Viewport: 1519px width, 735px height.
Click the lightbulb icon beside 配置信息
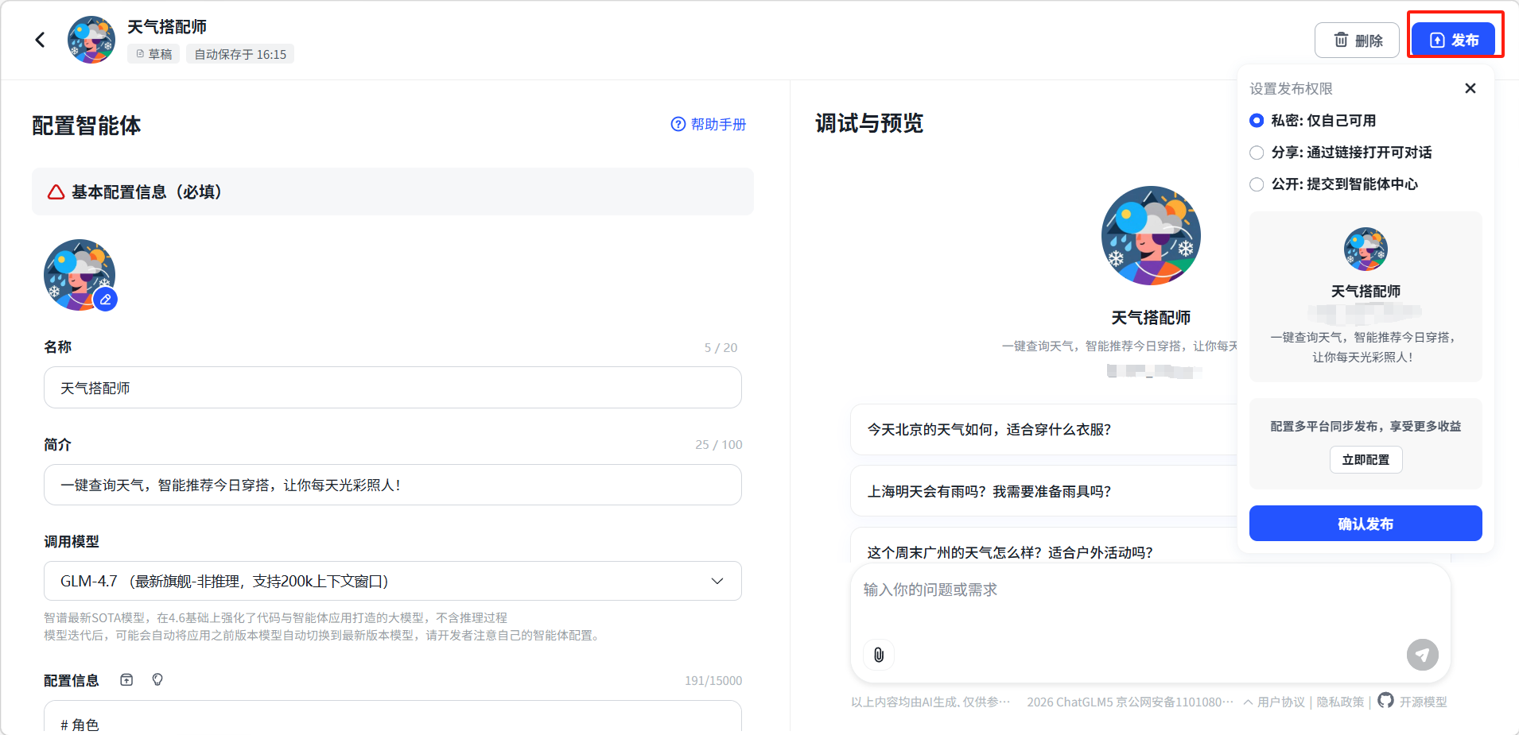[157, 680]
